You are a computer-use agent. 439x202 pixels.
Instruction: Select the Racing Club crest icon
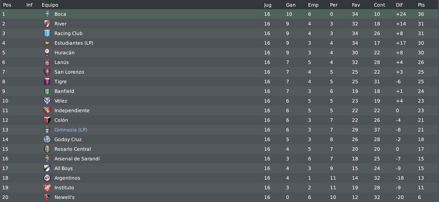(x=47, y=33)
